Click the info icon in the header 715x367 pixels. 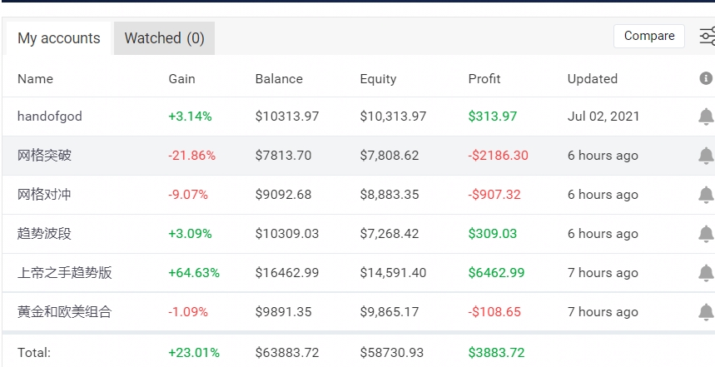click(x=706, y=78)
